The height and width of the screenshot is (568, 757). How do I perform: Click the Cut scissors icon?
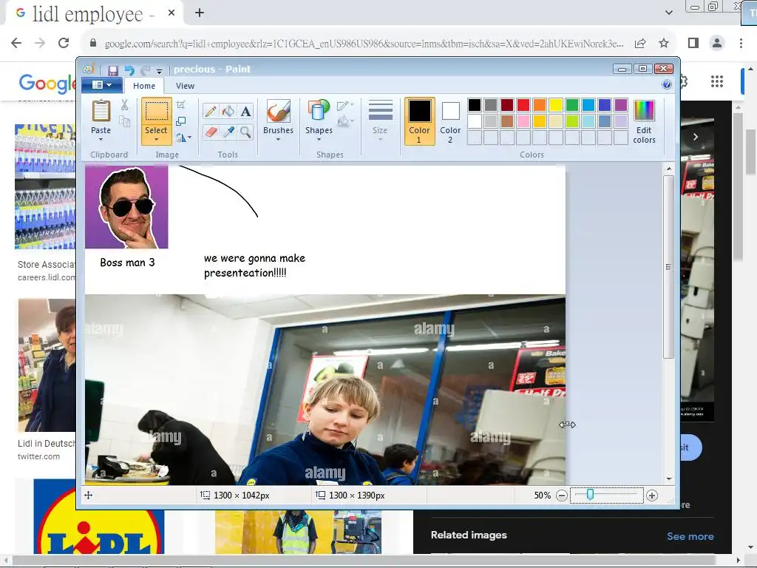coord(124,105)
